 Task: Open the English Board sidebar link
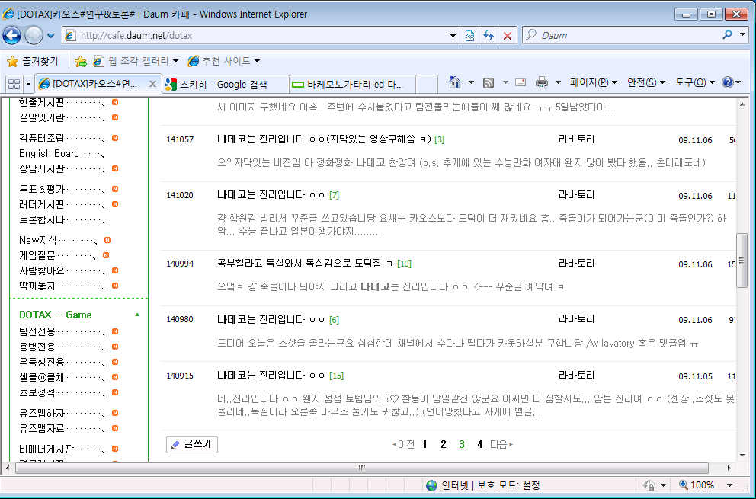(x=49, y=153)
